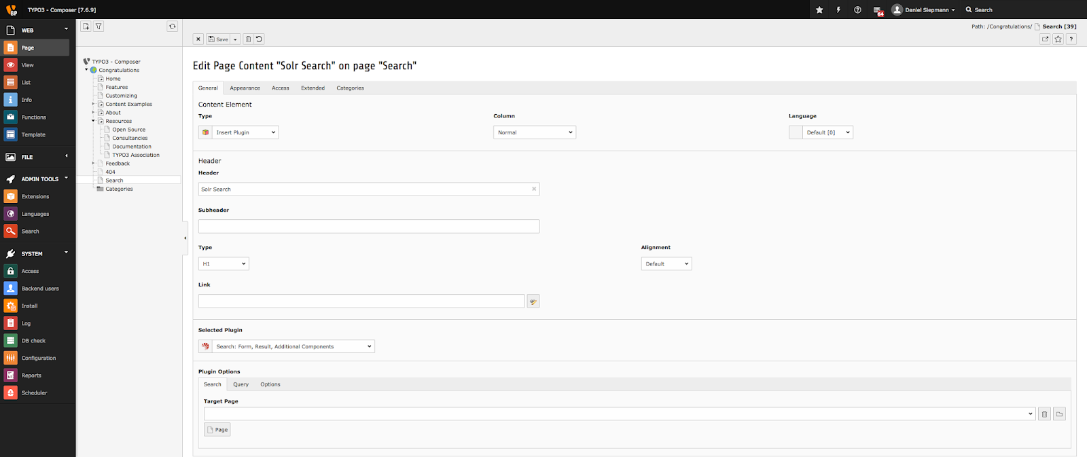Switch to the Options plugin tab
This screenshot has width=1087, height=457.
coord(270,384)
